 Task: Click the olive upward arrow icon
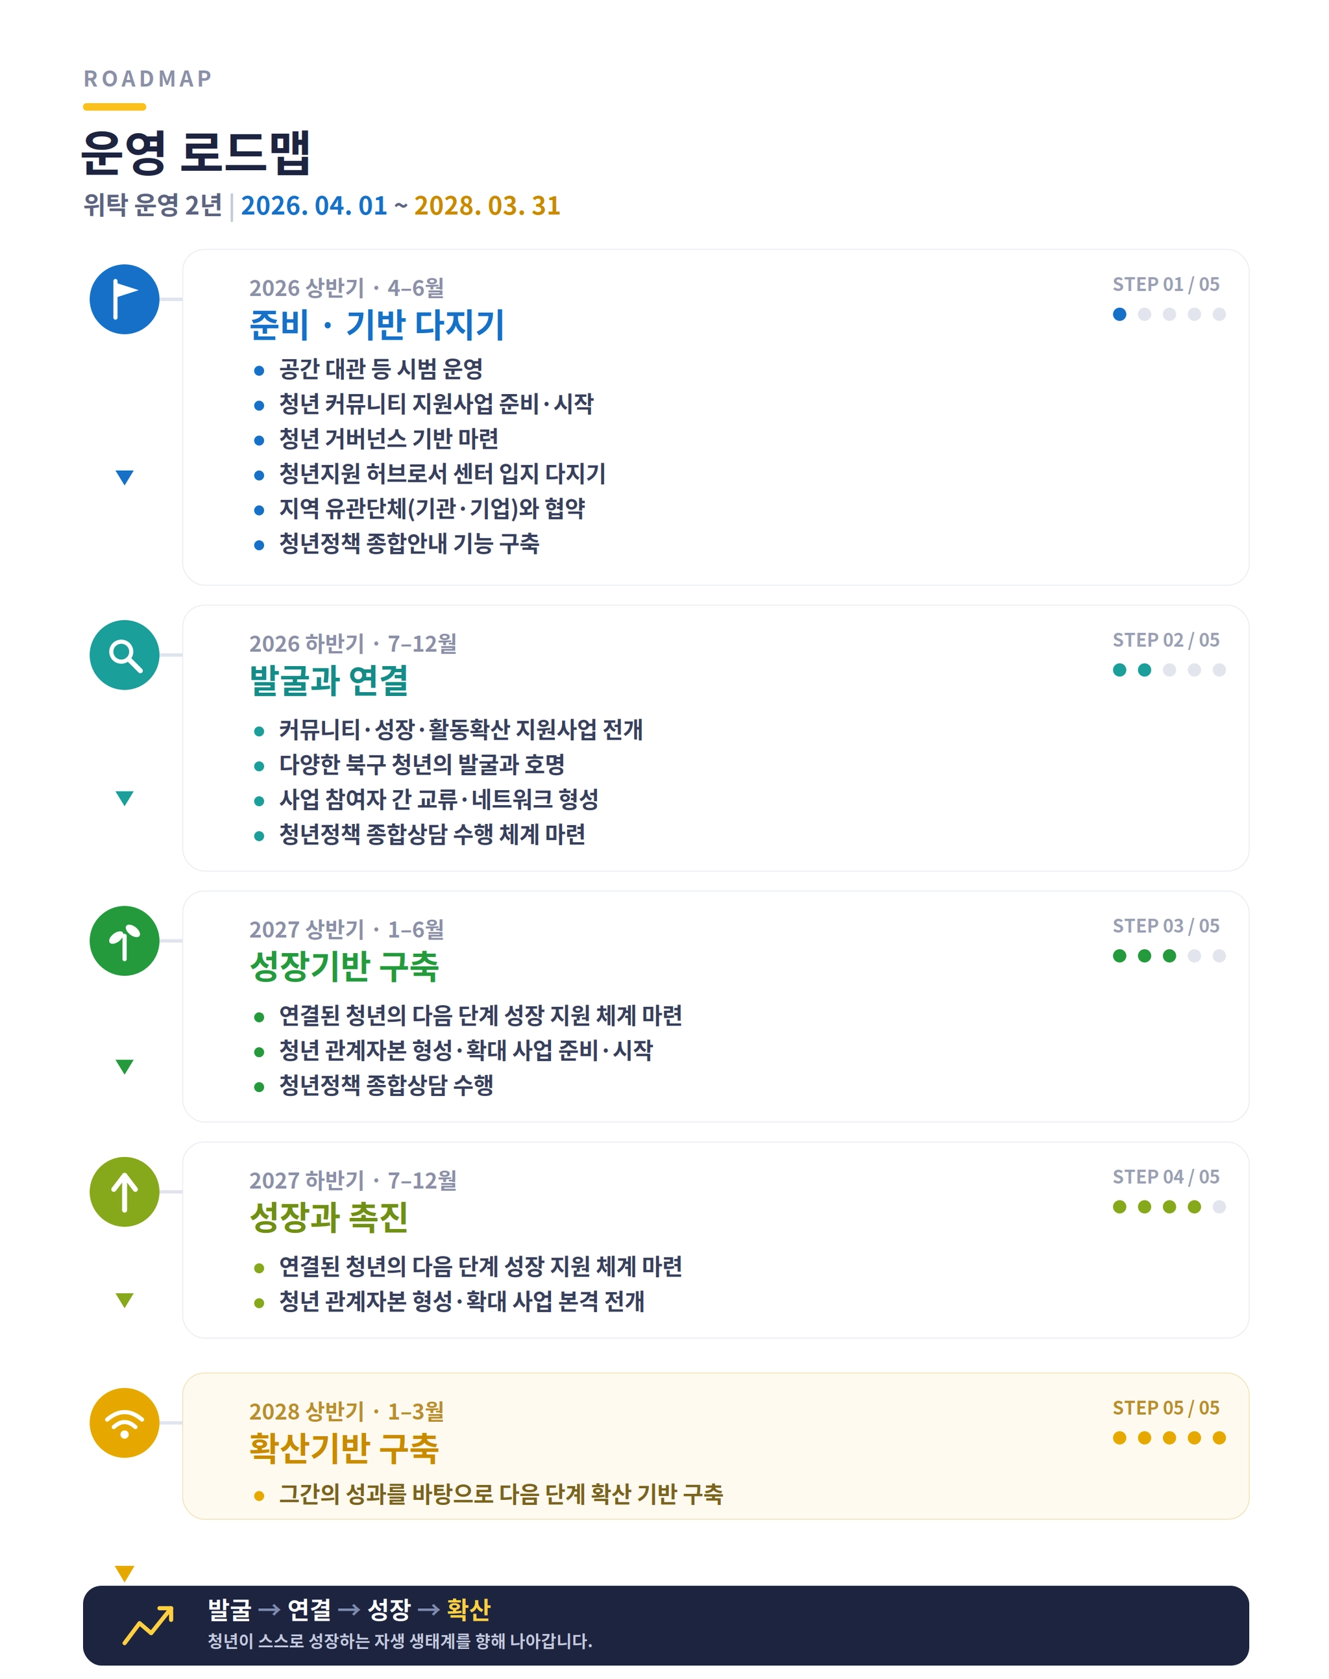click(x=125, y=1191)
